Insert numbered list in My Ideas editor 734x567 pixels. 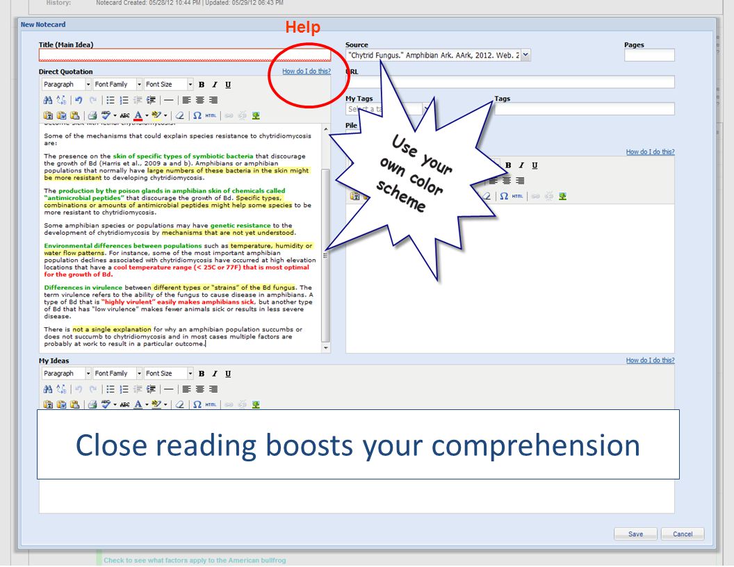pos(124,389)
